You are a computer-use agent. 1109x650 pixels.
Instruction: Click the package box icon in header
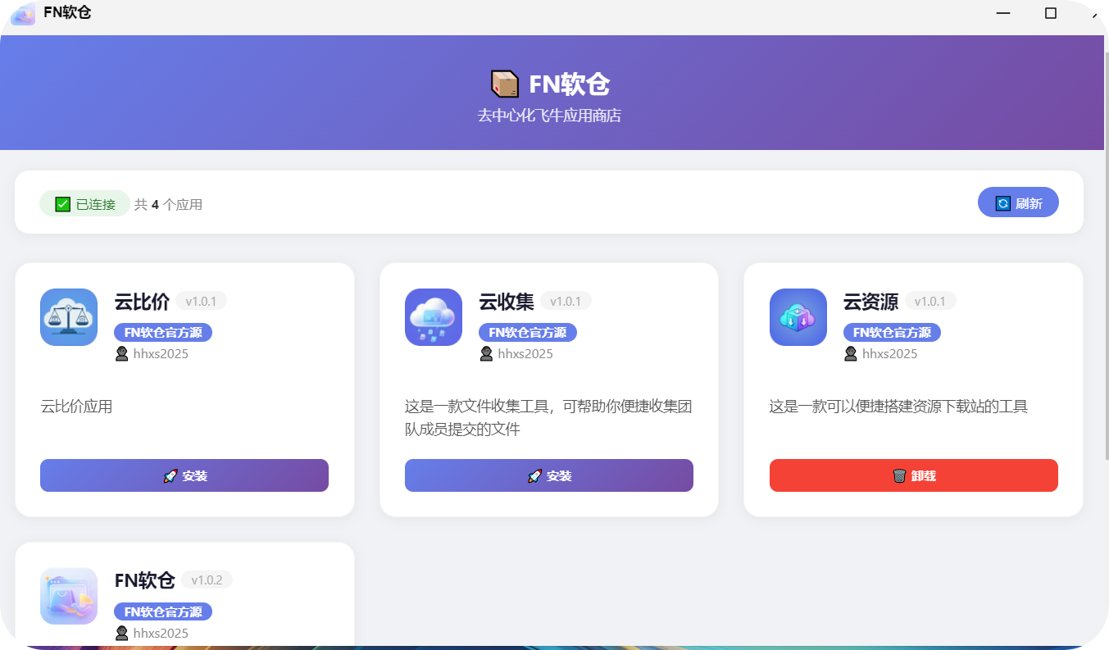coord(505,84)
